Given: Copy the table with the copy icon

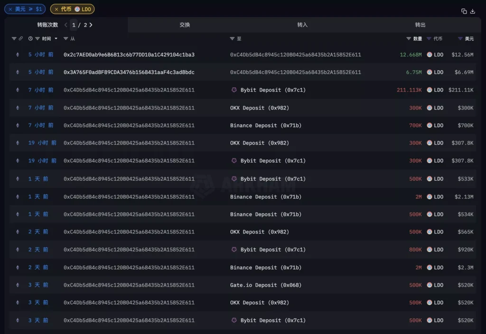Looking at the screenshot, I should [x=464, y=11].
